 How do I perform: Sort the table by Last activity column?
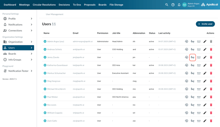point(164,33)
